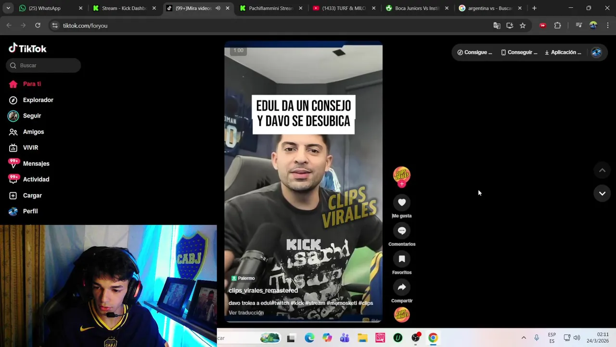Go to the next video arrow
This screenshot has width=616, height=347.
tap(602, 193)
